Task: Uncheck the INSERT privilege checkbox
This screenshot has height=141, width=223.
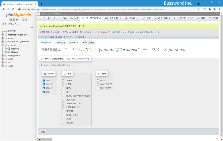Action: click(44, 84)
